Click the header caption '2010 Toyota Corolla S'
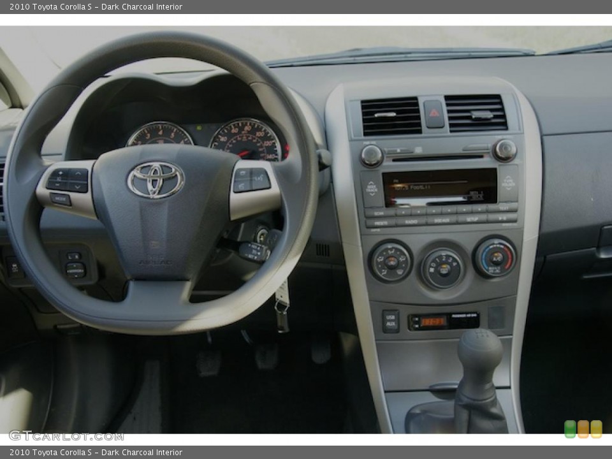Image resolution: width=612 pixels, height=459 pixels. (x=51, y=6)
